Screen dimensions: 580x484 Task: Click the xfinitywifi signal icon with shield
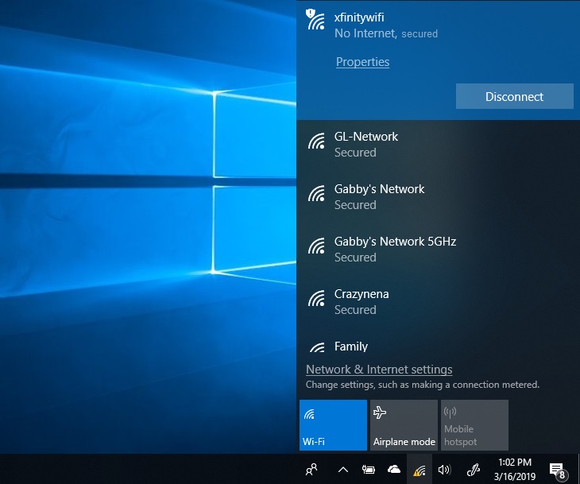tap(315, 20)
